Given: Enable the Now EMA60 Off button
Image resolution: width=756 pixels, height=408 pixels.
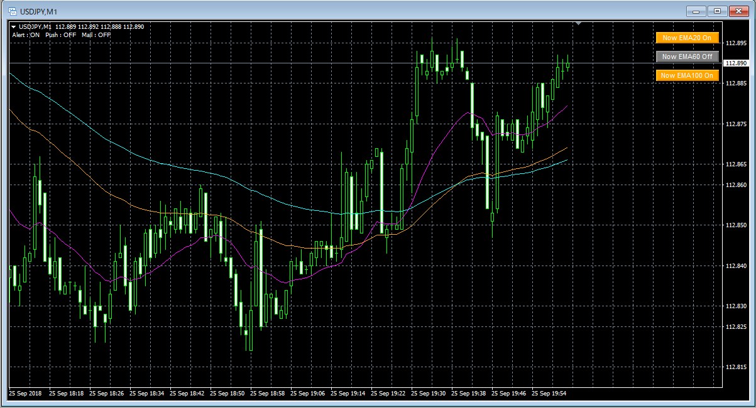Looking at the screenshot, I should tap(687, 56).
